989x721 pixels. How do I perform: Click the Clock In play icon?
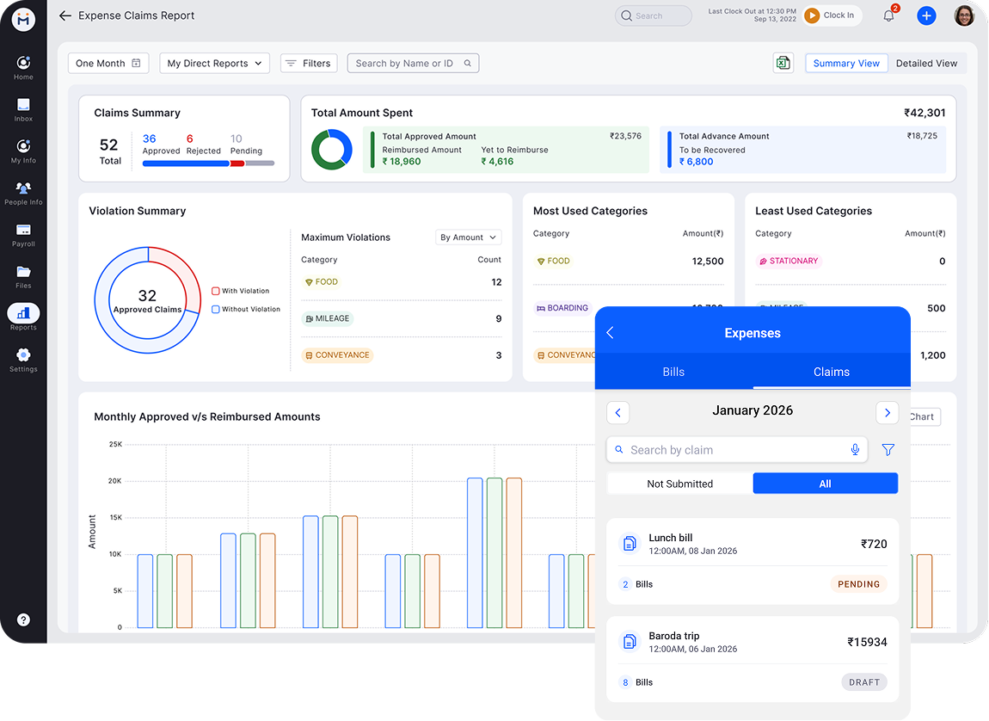pyautogui.click(x=813, y=15)
